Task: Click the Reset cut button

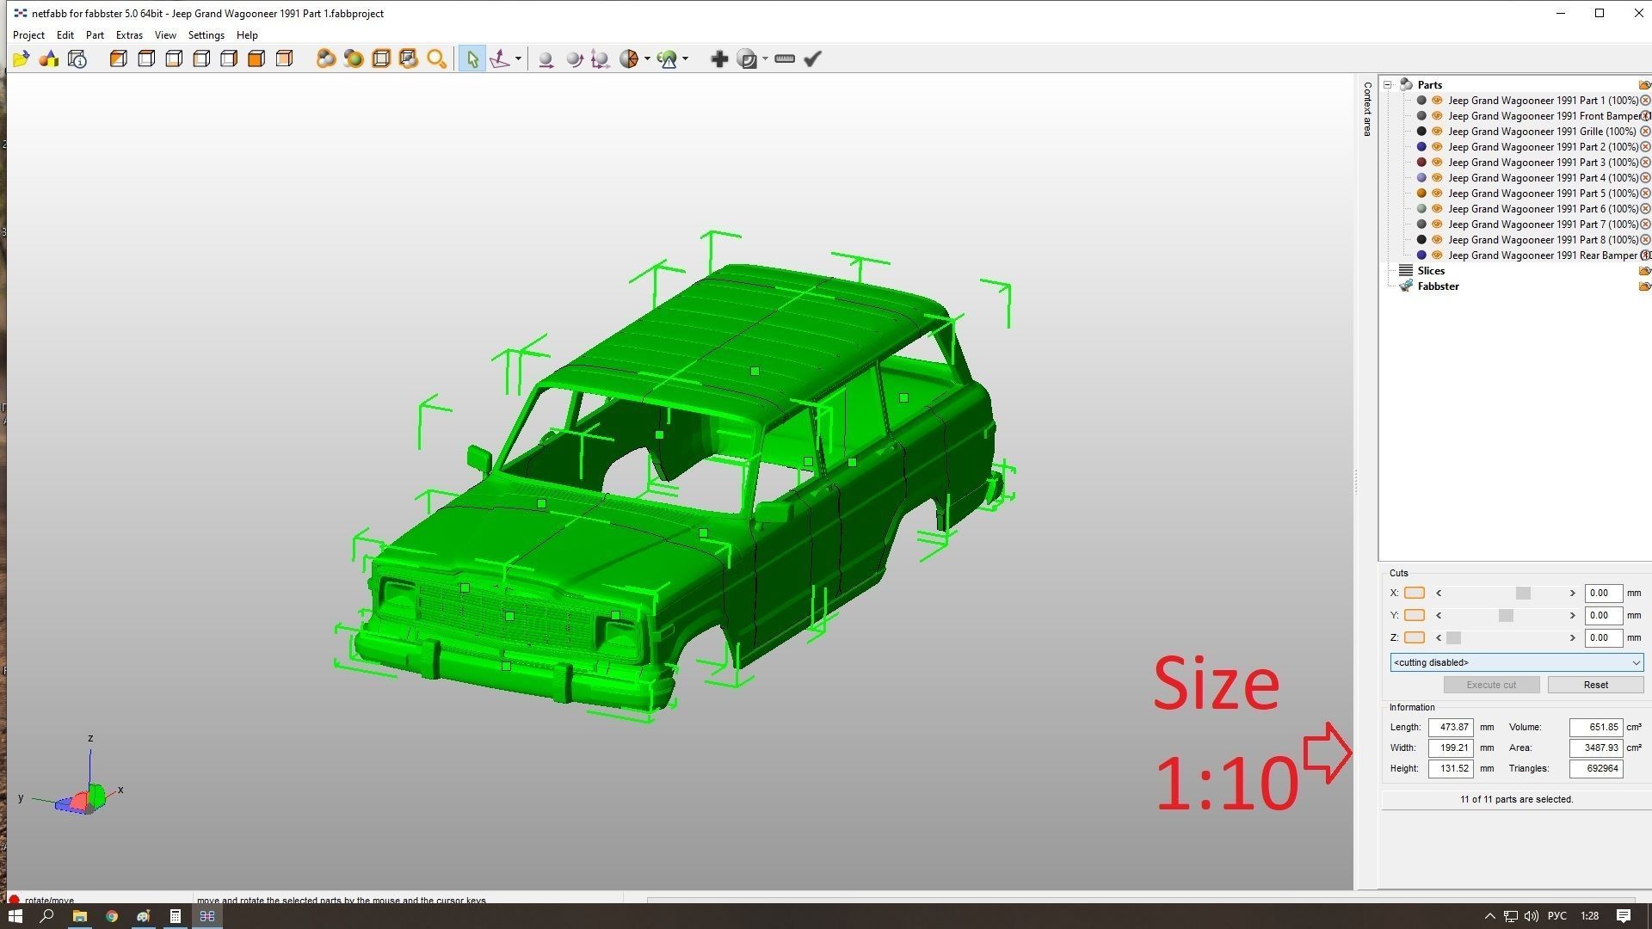Action: 1595,685
